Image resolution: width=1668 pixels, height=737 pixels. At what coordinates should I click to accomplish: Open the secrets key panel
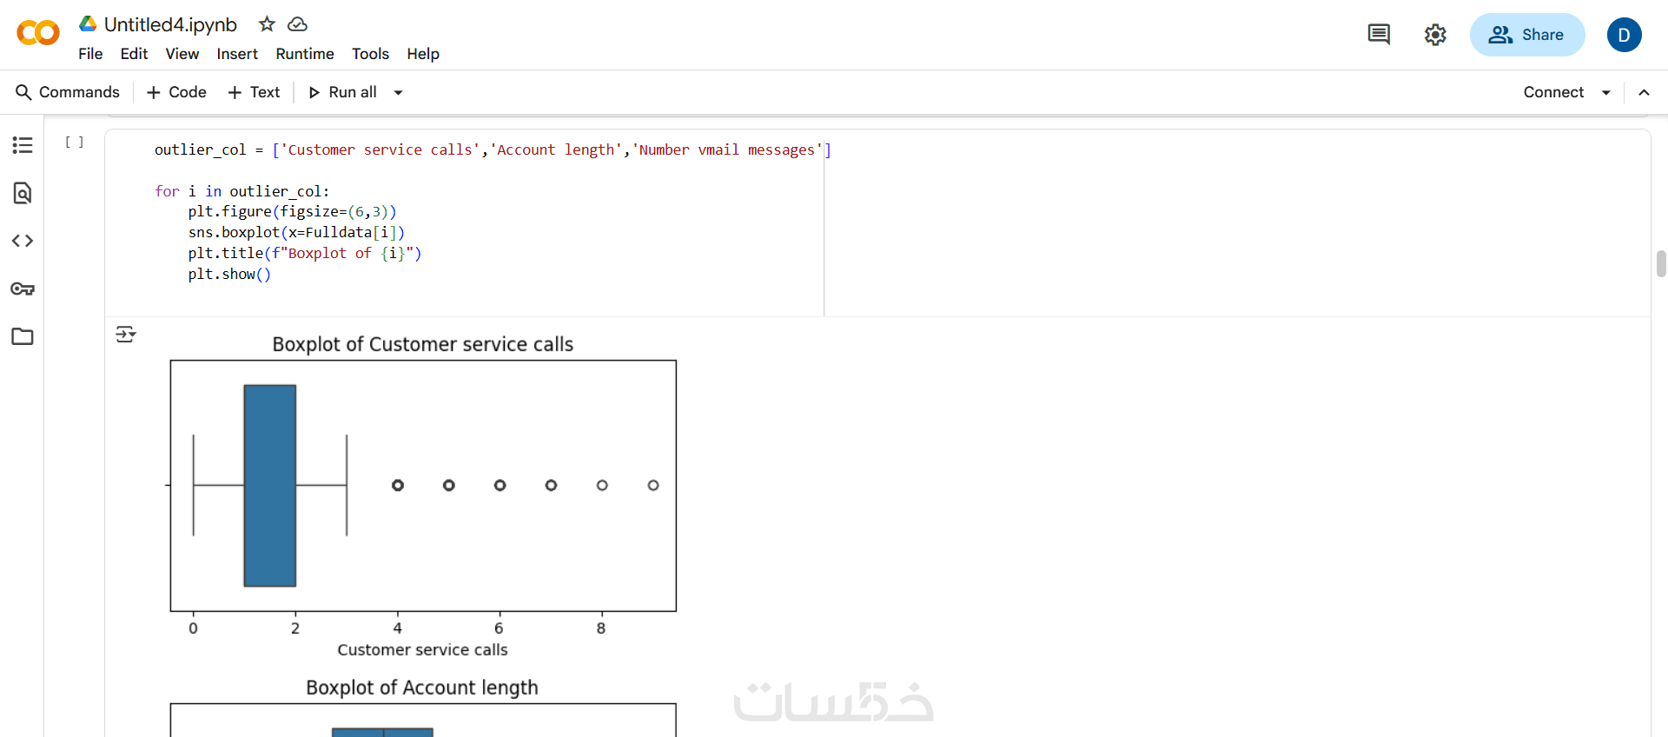pyautogui.click(x=23, y=289)
